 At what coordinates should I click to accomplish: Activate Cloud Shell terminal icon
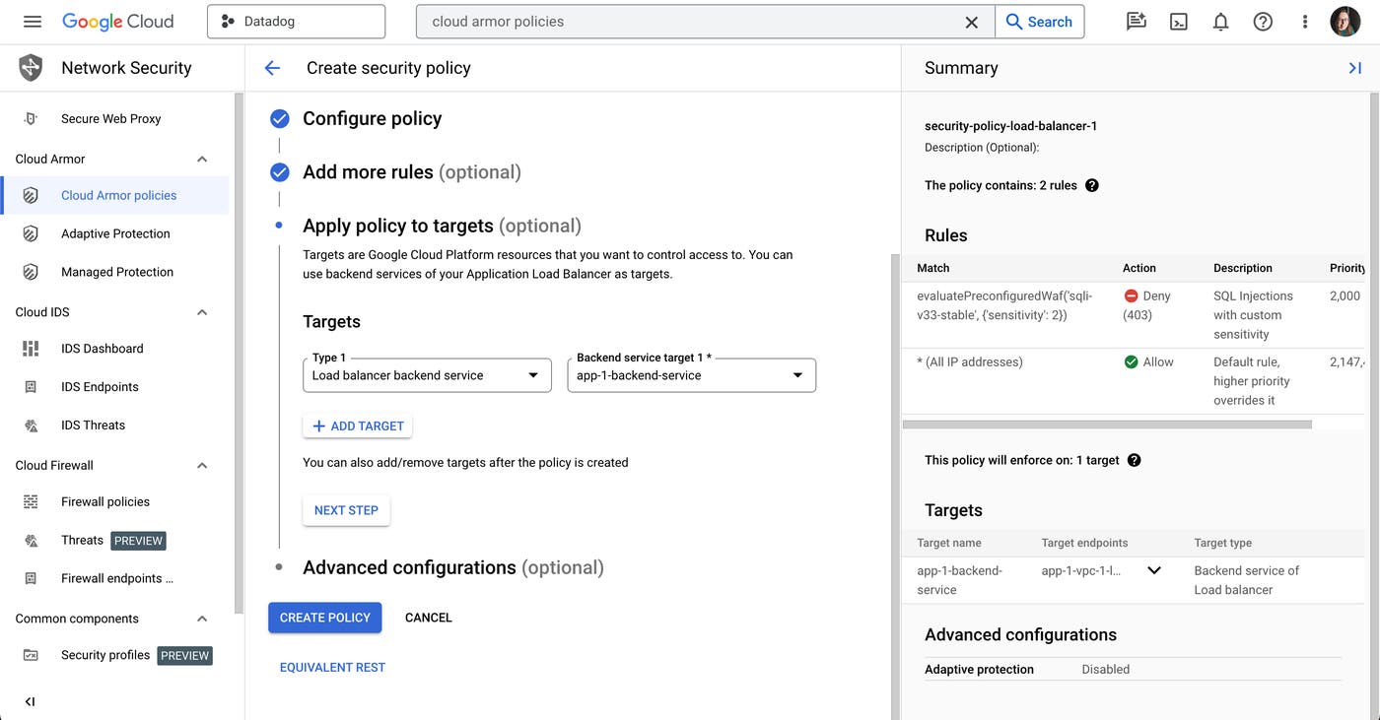tap(1179, 22)
